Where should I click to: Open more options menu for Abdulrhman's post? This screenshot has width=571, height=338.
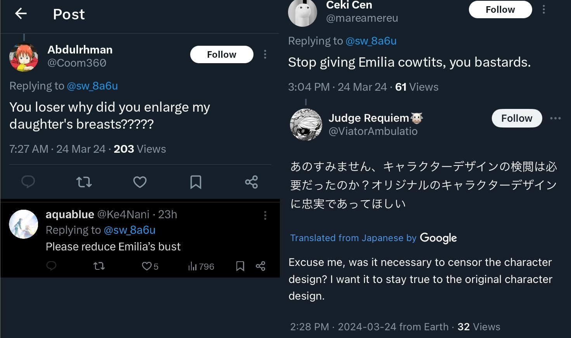(x=265, y=54)
